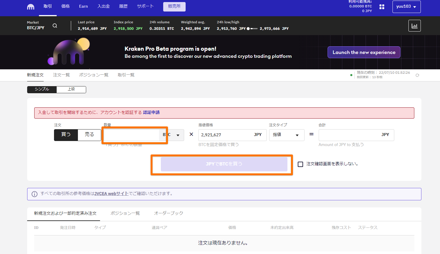Click the Index price value 2,918,500 JPY
The width and height of the screenshot is (440, 254).
click(128, 29)
